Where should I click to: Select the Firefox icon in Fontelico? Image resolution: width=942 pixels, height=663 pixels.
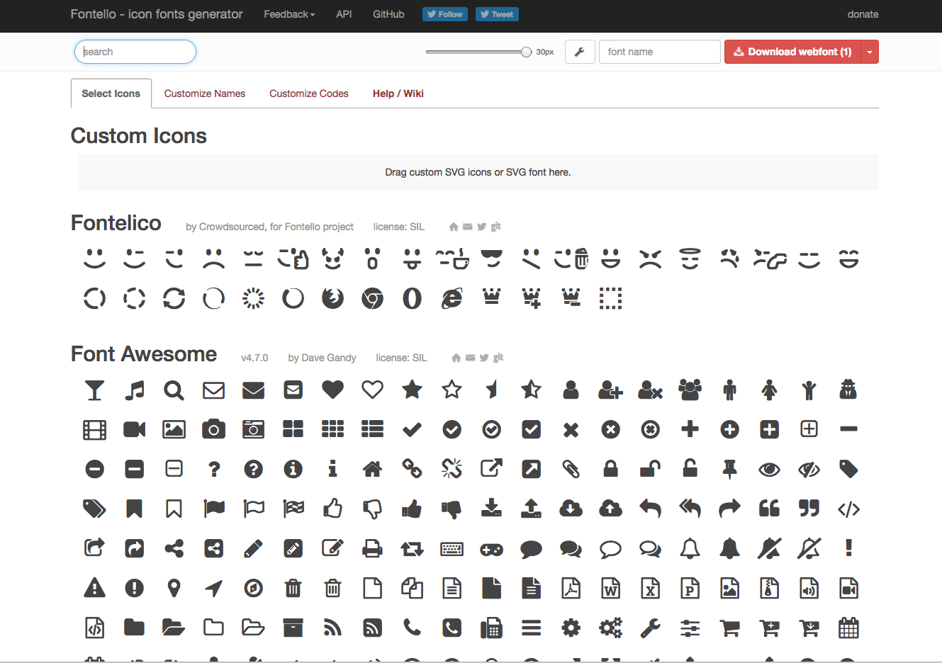[x=332, y=299]
